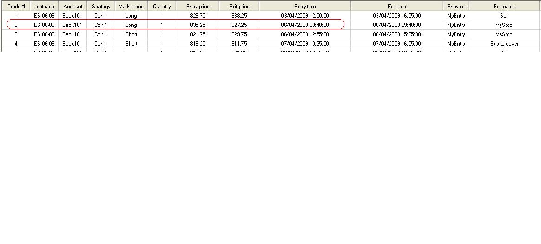
Task: Click the Exit price column header
Action: click(239, 7)
